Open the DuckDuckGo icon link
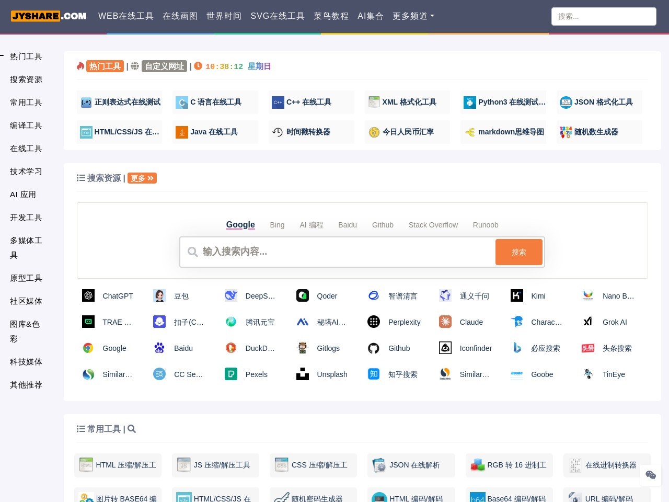669x502 pixels. pos(231,348)
